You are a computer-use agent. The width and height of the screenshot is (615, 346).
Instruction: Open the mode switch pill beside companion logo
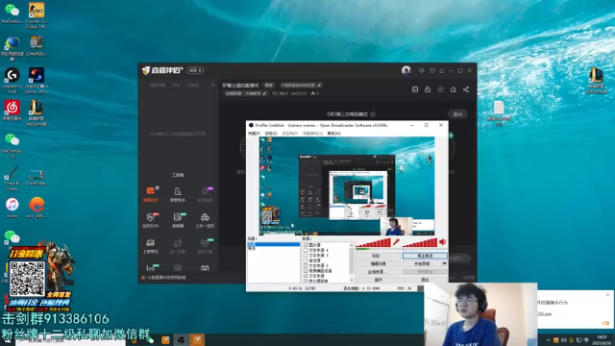[195, 70]
